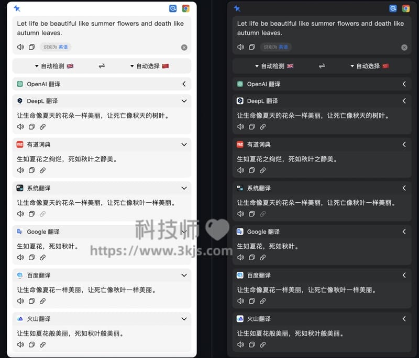Click into the source text field, dark window
Screen dimensions: 419x358
(x=321, y=28)
